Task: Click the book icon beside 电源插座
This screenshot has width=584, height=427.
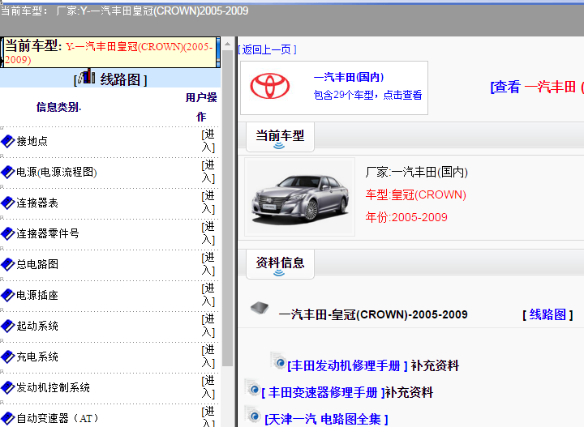Action: point(7,295)
